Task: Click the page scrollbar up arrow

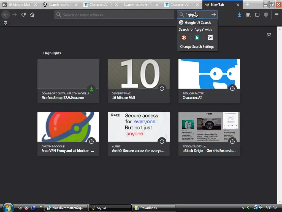Action: pyautogui.click(x=280, y=29)
